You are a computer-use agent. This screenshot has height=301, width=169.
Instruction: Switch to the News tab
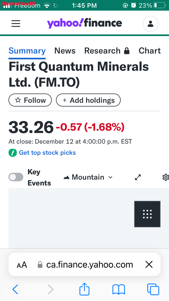[x=65, y=51]
